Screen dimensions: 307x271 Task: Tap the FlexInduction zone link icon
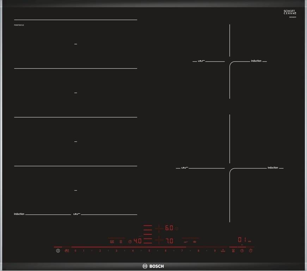(x=112, y=242)
